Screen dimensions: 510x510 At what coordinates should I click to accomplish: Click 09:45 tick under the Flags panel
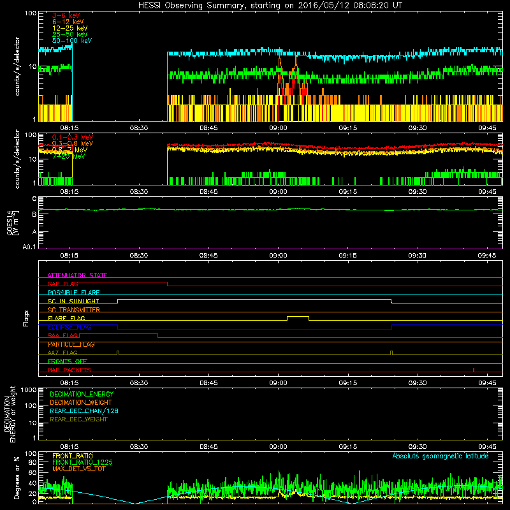click(487, 383)
